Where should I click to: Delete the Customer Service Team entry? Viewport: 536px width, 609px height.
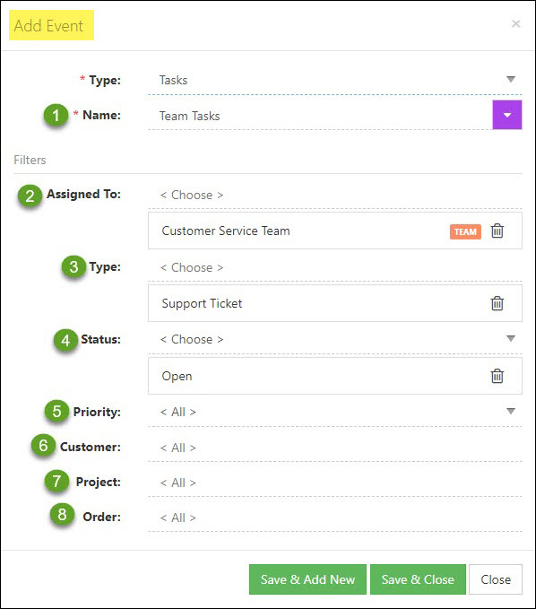pos(497,231)
